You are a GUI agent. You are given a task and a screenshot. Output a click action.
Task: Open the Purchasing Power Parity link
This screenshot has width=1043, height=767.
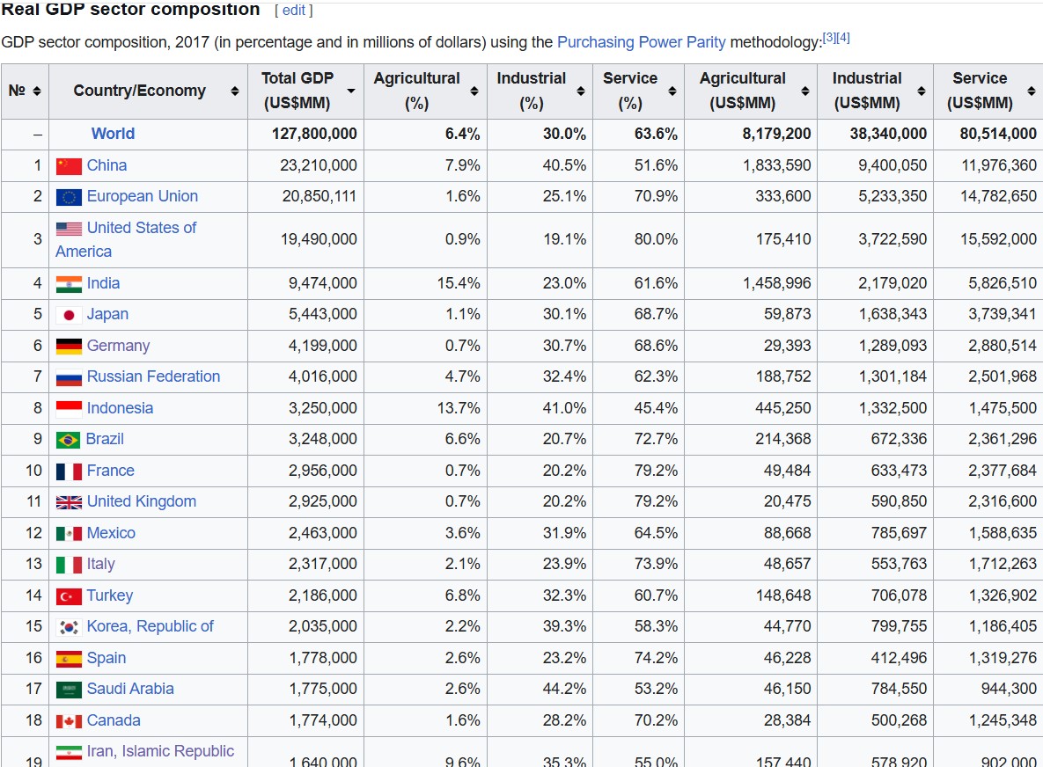point(642,42)
